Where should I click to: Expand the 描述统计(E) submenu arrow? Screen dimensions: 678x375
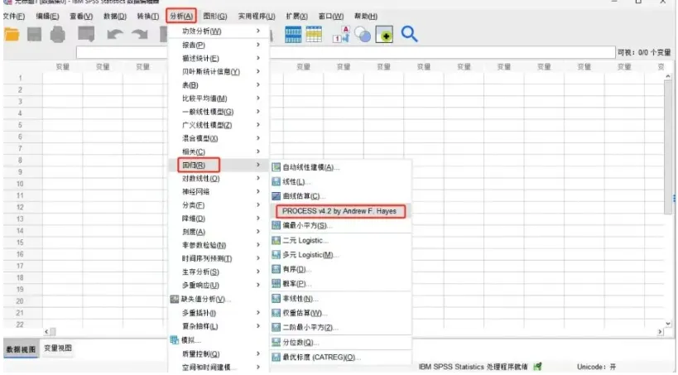point(258,58)
